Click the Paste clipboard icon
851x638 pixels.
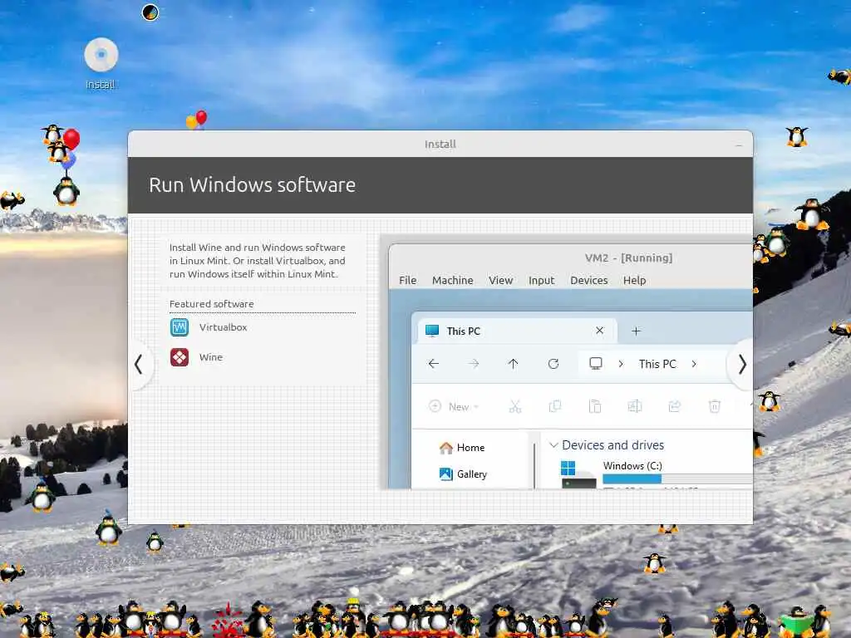[x=595, y=406]
